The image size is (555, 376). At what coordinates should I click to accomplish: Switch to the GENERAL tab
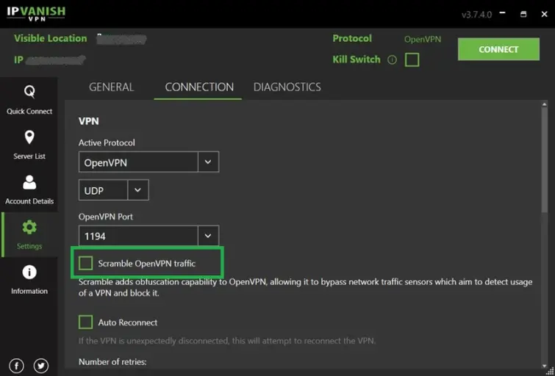coord(112,87)
